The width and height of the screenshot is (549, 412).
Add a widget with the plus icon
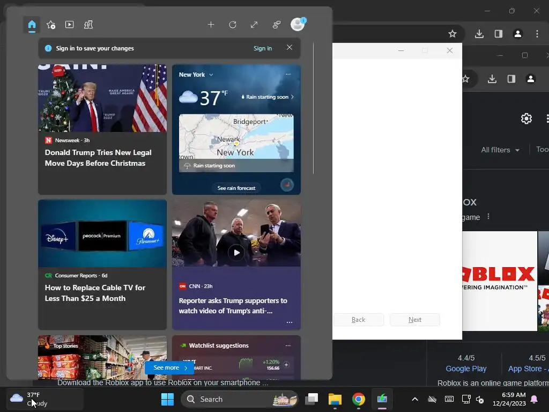(211, 25)
